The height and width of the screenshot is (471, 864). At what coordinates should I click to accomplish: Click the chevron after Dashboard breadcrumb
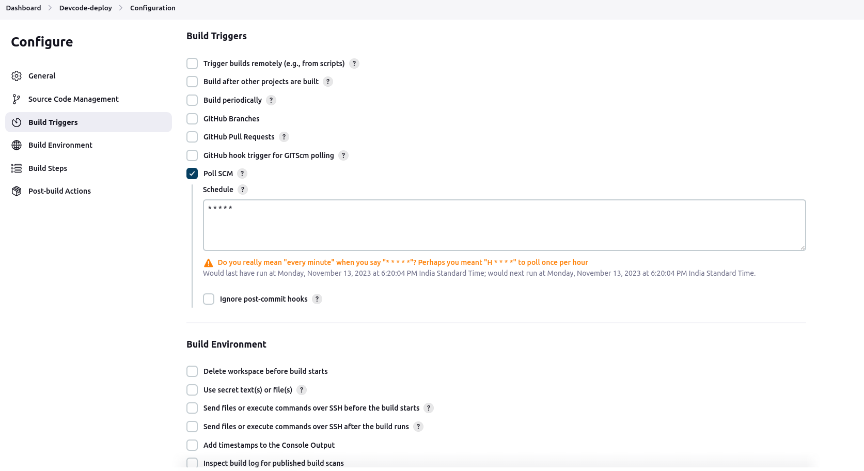[x=50, y=8]
